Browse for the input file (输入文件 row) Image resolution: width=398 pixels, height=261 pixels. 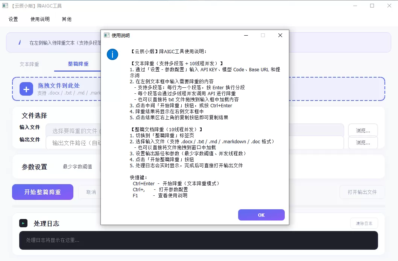click(x=363, y=130)
